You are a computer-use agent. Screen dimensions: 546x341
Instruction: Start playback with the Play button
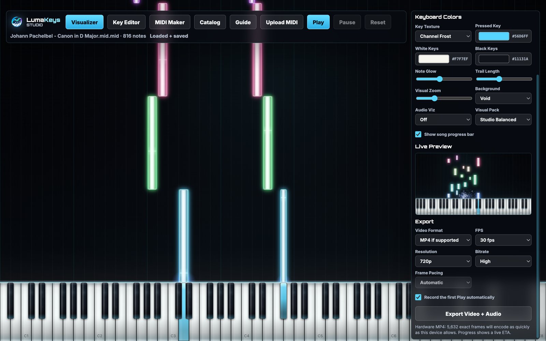click(x=318, y=22)
